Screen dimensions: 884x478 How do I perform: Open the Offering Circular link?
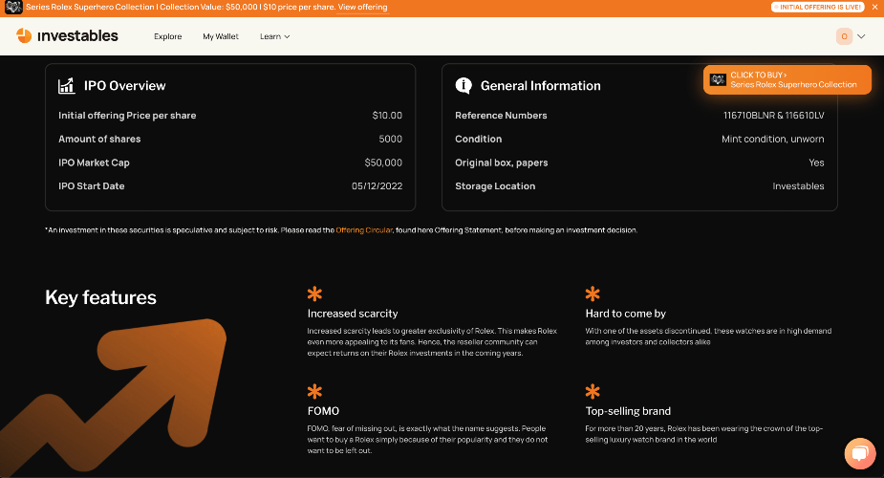click(x=364, y=230)
